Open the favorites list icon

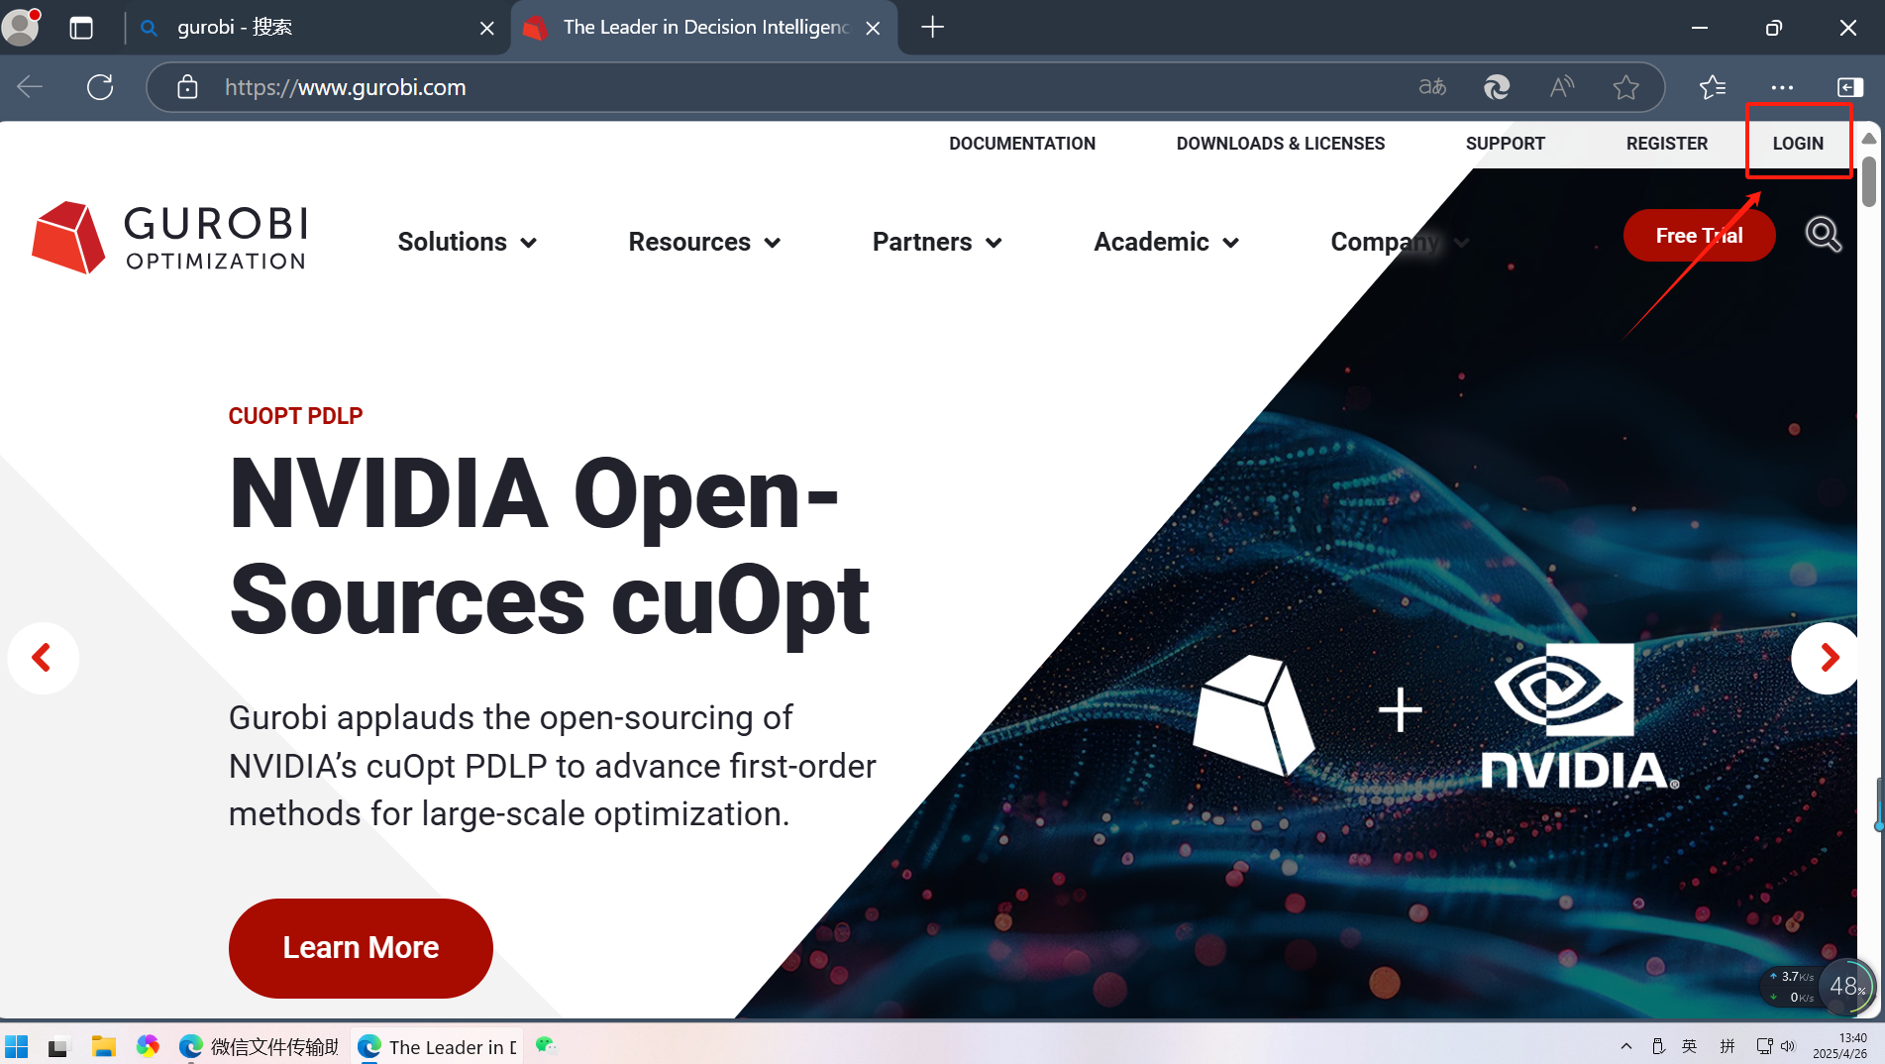(x=1713, y=87)
